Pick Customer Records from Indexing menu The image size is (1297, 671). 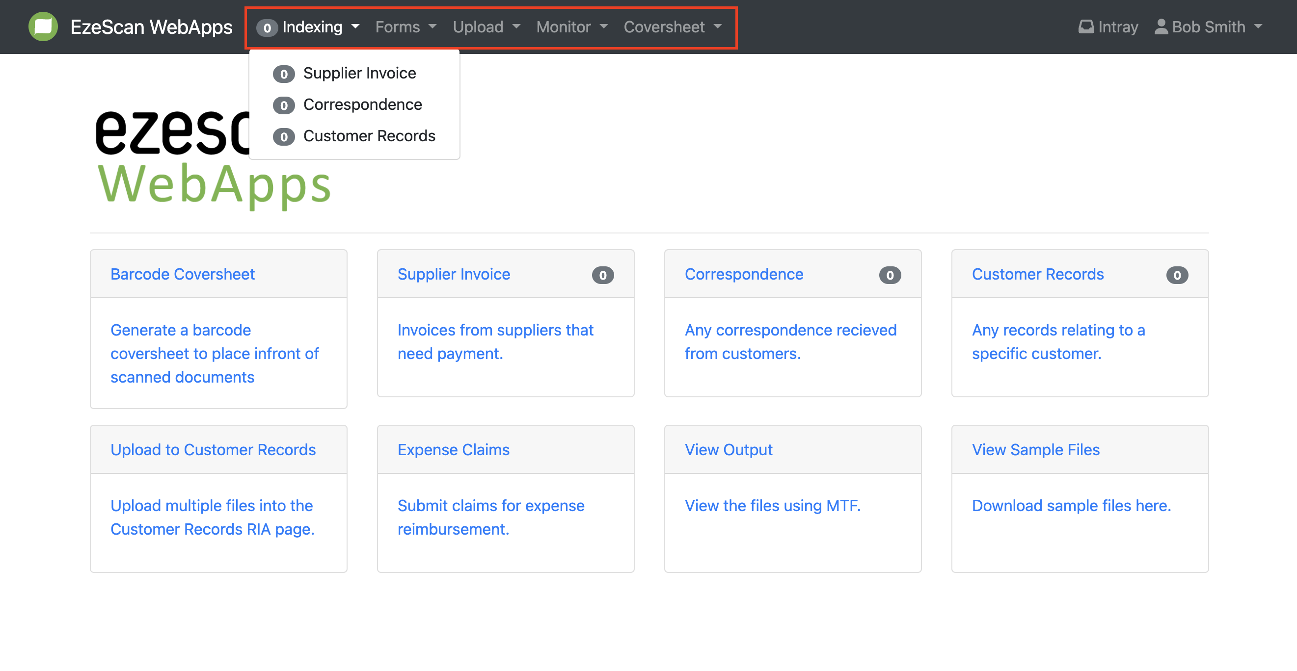pyautogui.click(x=369, y=136)
